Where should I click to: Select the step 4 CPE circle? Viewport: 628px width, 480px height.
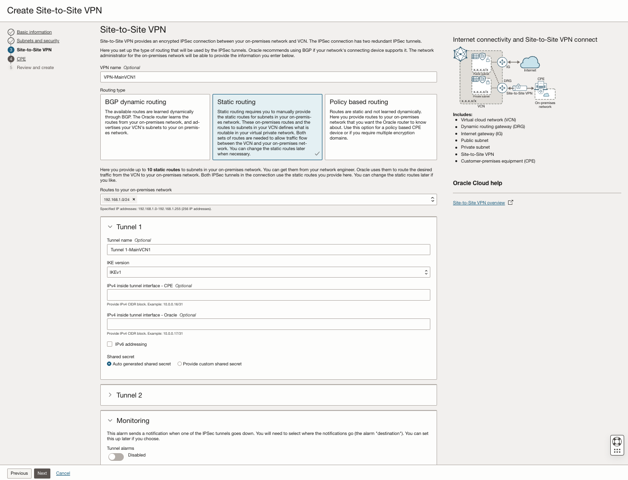[12, 59]
